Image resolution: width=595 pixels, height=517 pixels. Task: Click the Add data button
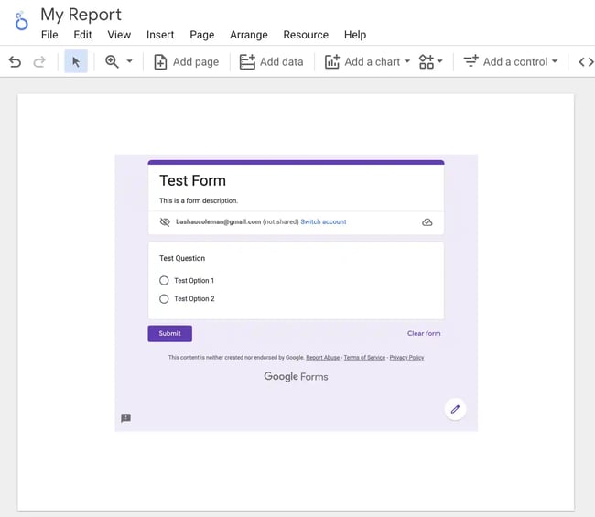pyautogui.click(x=271, y=61)
